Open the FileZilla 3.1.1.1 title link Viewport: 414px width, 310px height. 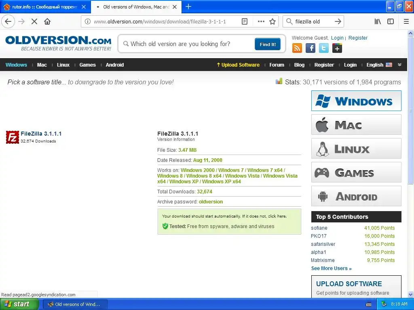pyautogui.click(x=41, y=134)
